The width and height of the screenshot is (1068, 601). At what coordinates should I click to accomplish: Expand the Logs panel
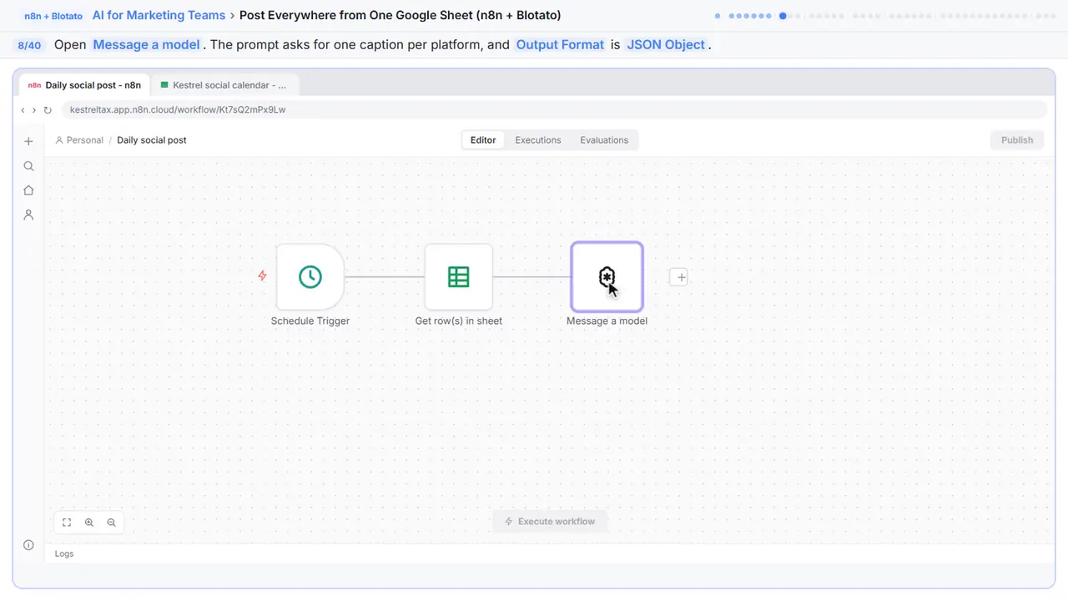(64, 553)
